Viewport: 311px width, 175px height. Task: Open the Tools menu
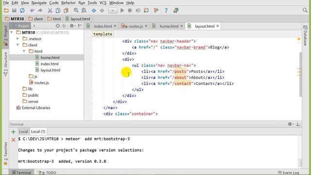coord(92,3)
